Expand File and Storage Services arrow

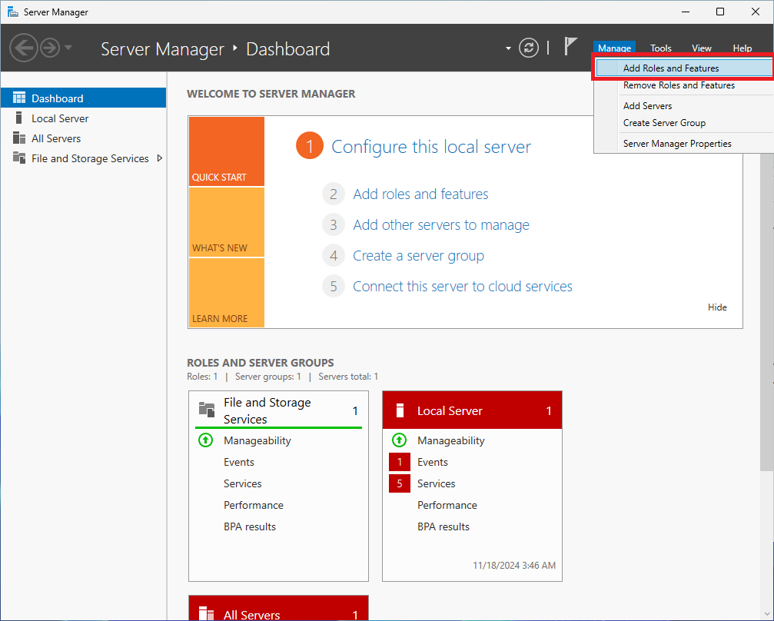point(159,158)
